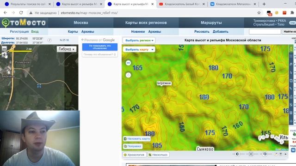Zoom out the relief map with the minus button
Screen dimensions: 296x166
129,63
